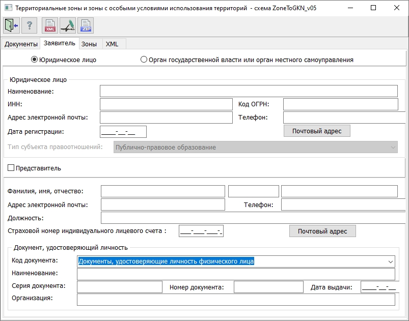Enable the Представитель checkbox
The image size is (409, 321).
[x=11, y=168]
